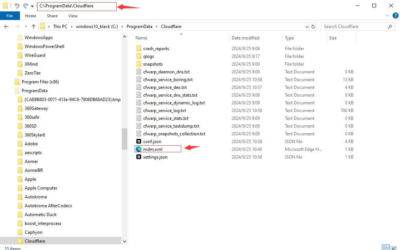The image size is (400, 250).
Task: Click the Undo icon in title bar
Action: [17, 6]
